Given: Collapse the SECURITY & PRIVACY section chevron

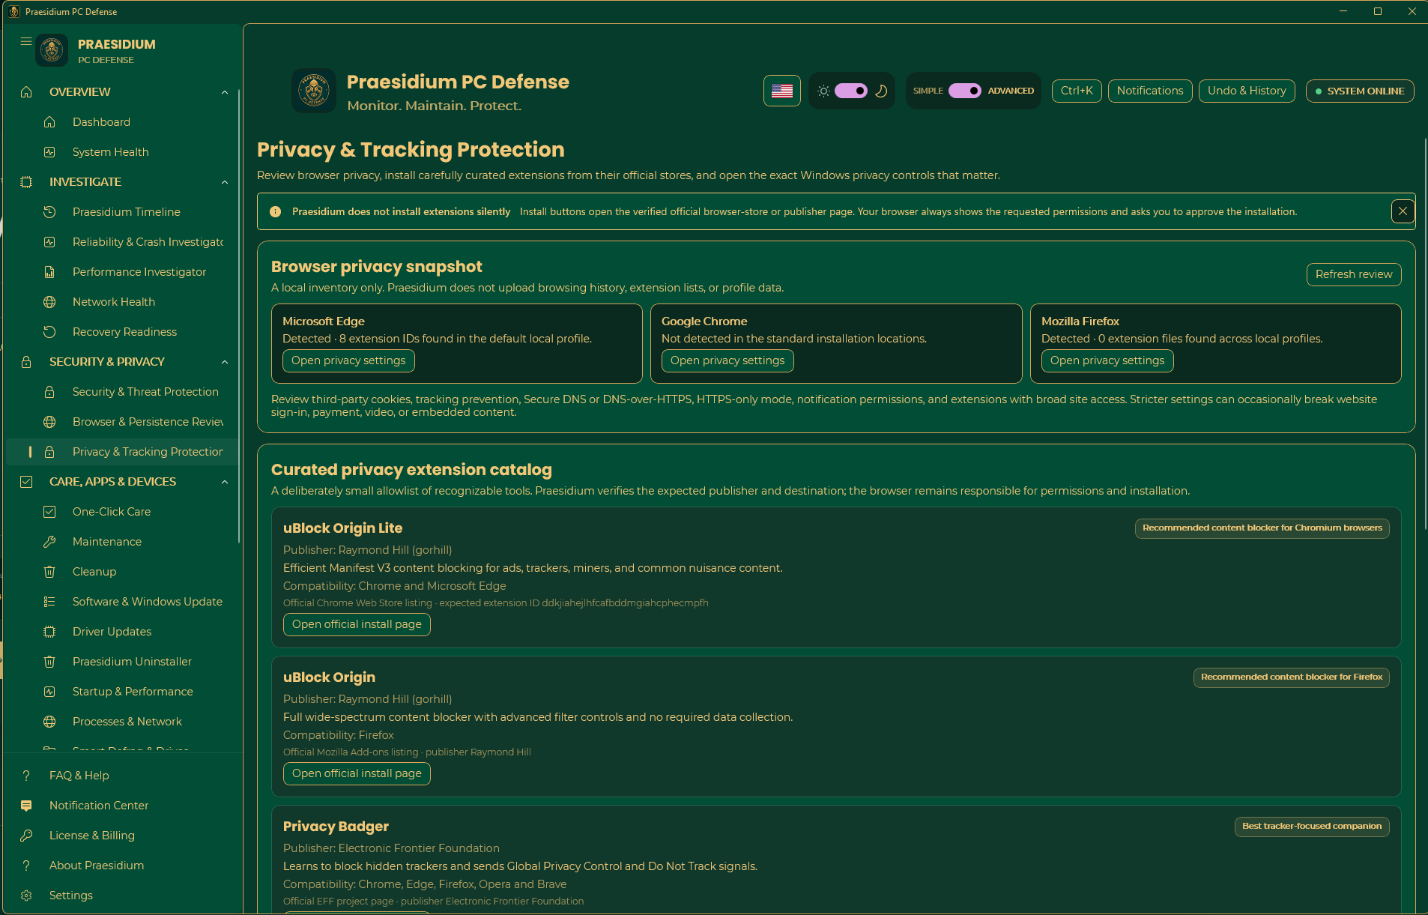Looking at the screenshot, I should [225, 362].
